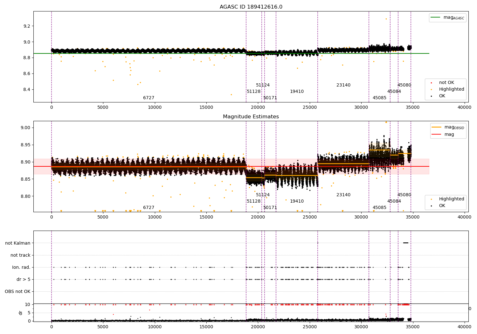Click OBSID label 23140 in Magnitude Estimates plot
Viewport: 477px width, 334px height.
click(343, 195)
